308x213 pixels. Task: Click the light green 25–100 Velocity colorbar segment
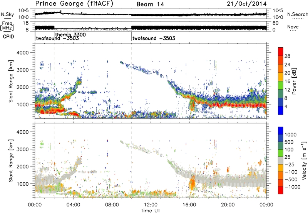click(x=281, y=153)
